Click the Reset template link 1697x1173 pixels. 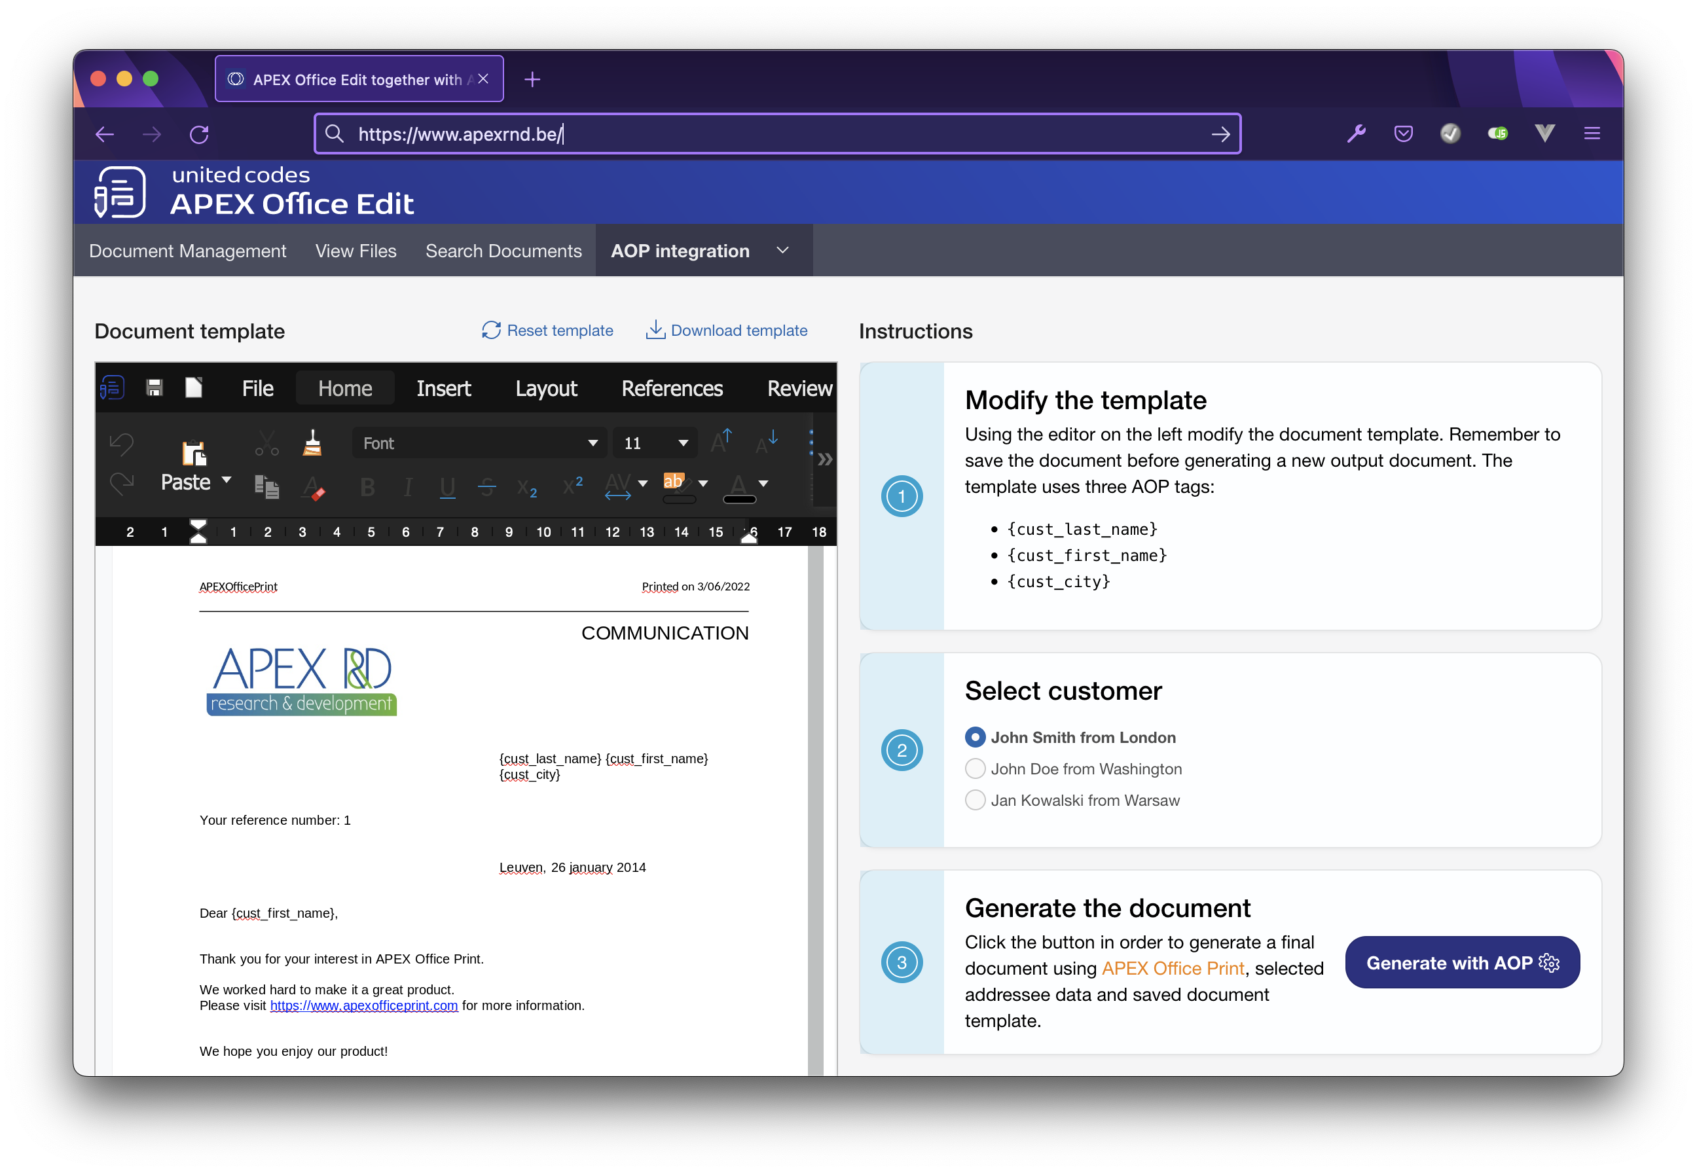[547, 331]
